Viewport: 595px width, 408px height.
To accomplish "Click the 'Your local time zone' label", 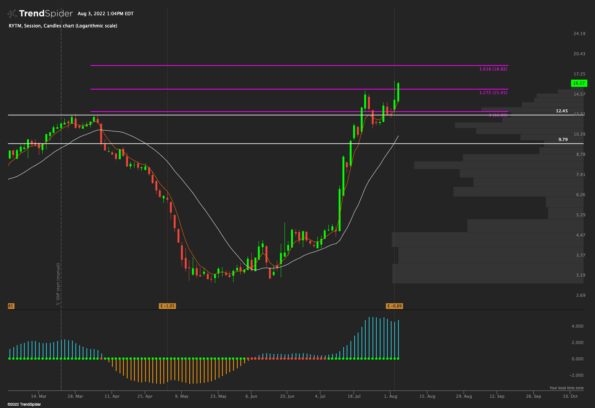I will (x=566, y=388).
